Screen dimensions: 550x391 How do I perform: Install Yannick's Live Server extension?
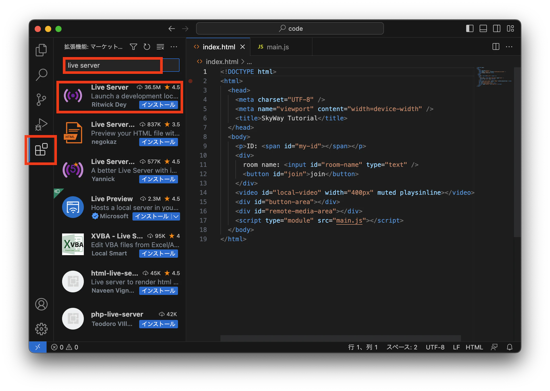[x=158, y=179]
